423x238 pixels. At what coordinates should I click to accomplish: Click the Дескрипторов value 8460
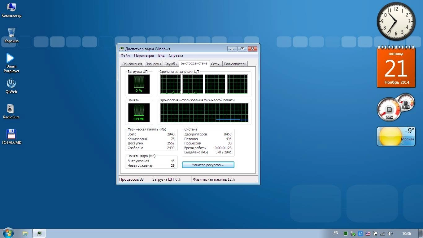[x=228, y=134]
